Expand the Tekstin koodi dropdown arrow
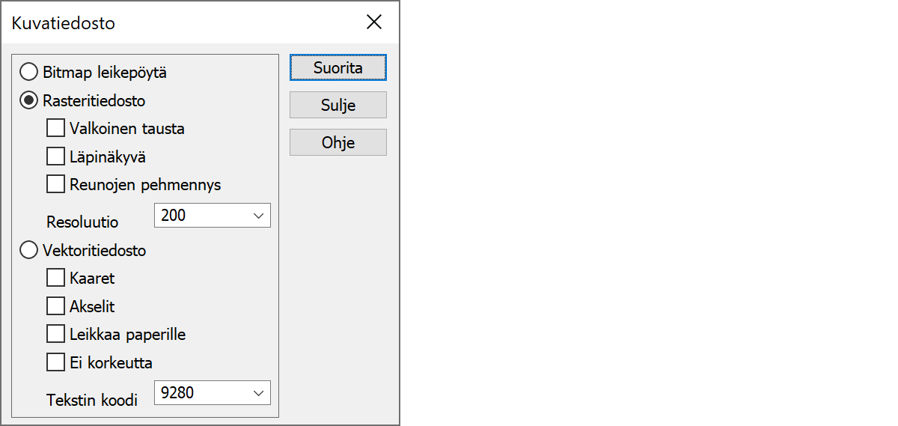The width and height of the screenshot is (898, 426). click(259, 392)
